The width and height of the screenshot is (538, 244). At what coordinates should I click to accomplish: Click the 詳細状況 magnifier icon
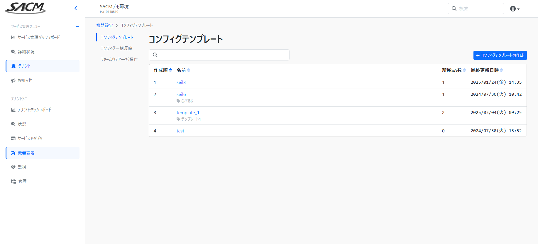pos(13,52)
